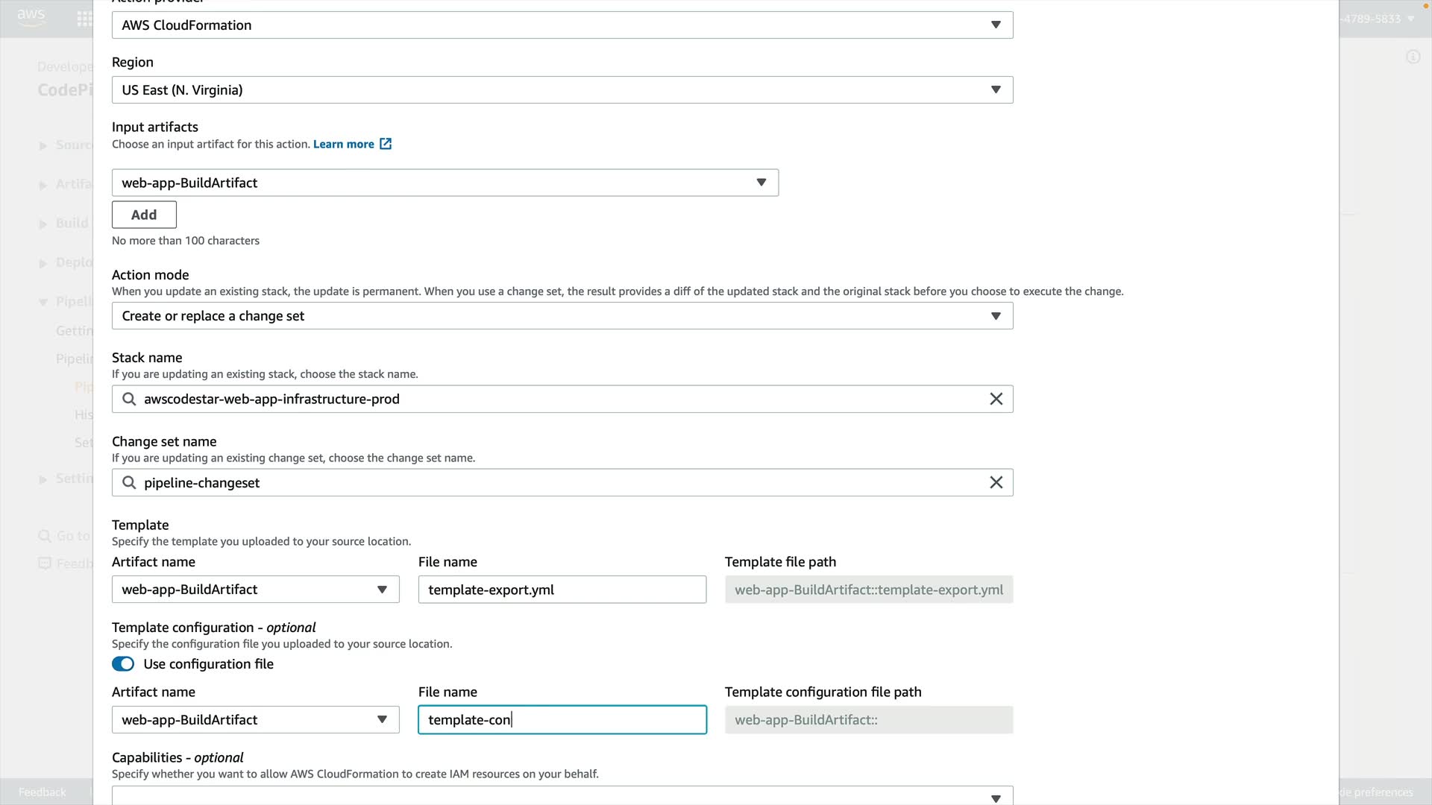Open the Action mode dropdown
Image resolution: width=1432 pixels, height=805 pixels.
tap(562, 315)
